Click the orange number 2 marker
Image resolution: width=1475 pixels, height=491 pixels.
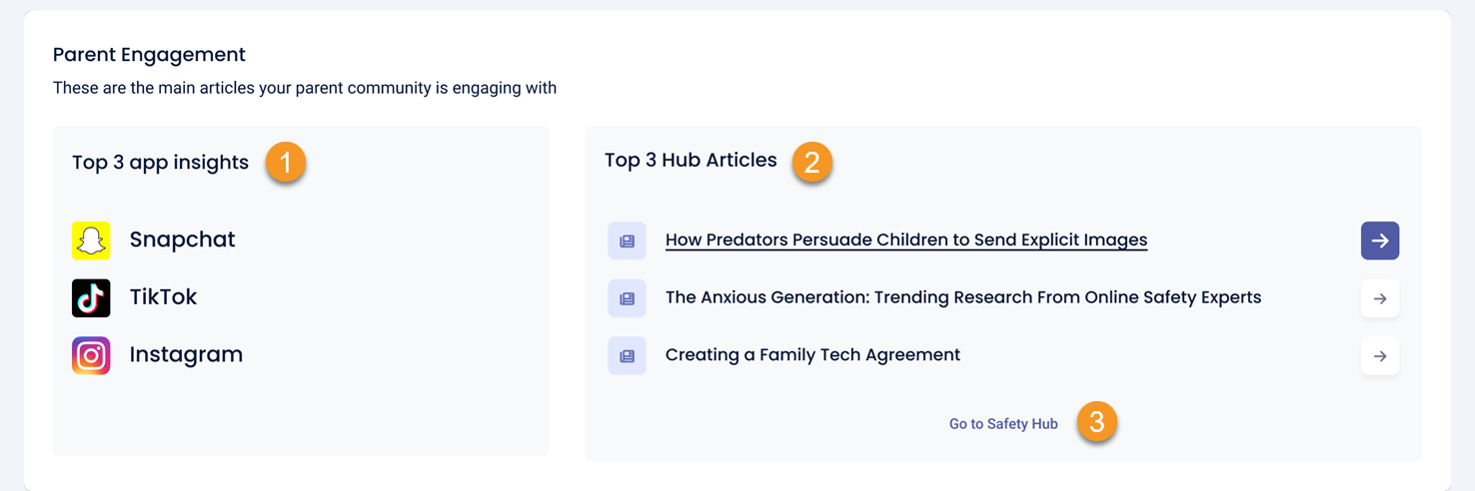811,162
